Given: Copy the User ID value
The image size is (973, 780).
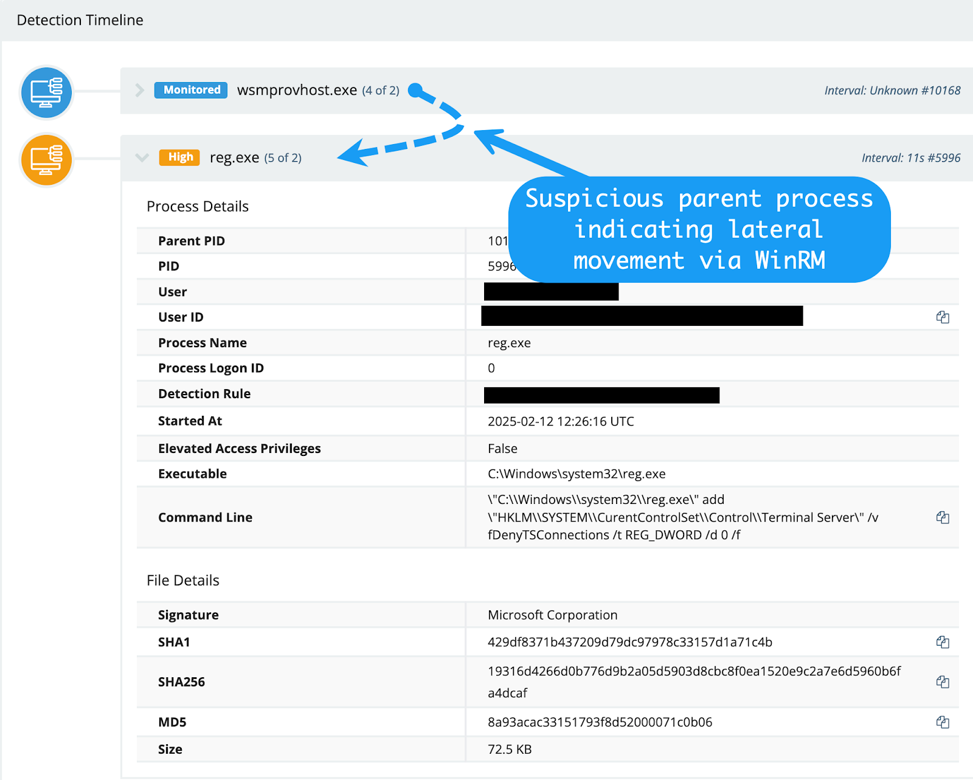Looking at the screenshot, I should click(x=942, y=317).
